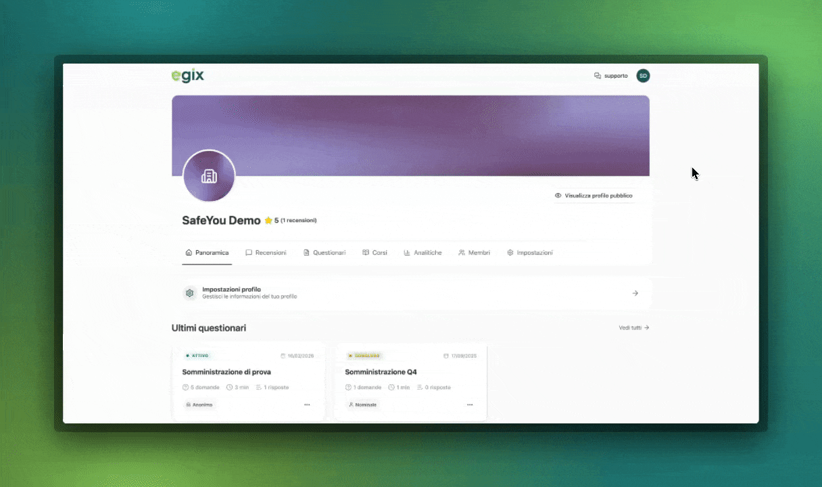Click the gear icon beside Impostazioni profilo
Viewport: 822px width, 487px height.
(190, 294)
